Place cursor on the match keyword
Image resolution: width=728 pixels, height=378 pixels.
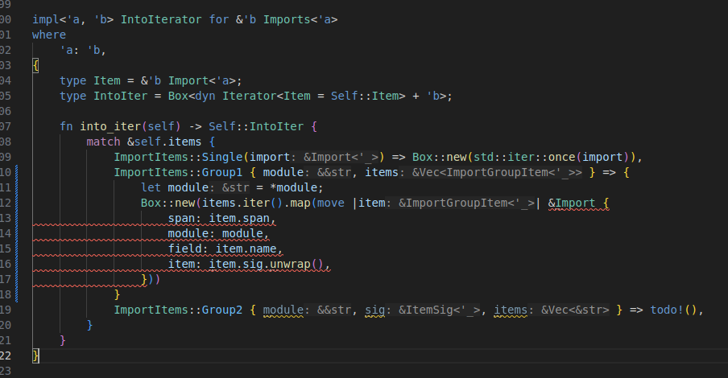(103, 142)
